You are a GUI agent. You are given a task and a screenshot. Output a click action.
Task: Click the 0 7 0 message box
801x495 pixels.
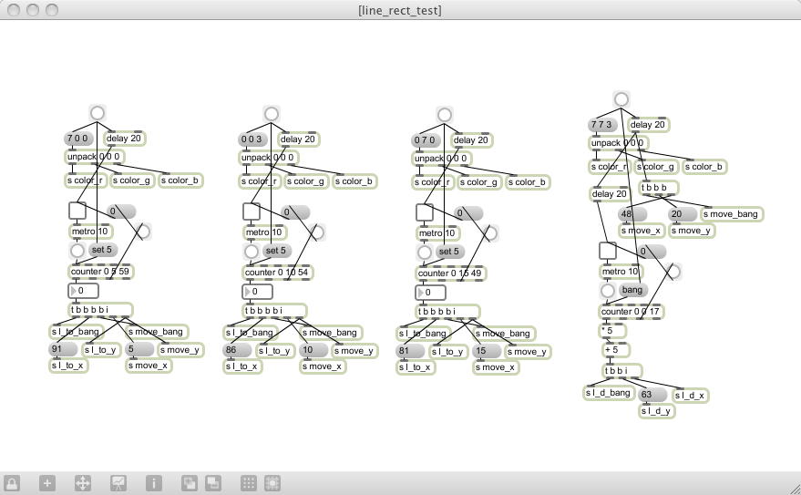[426, 140]
